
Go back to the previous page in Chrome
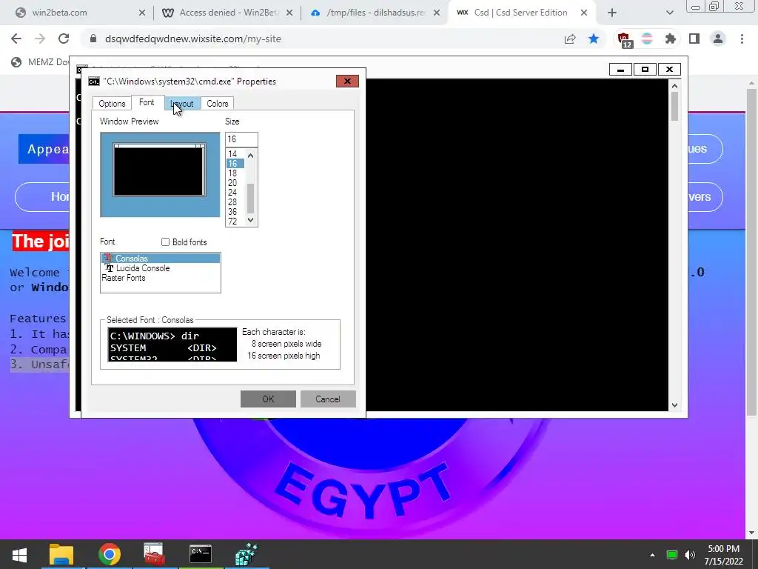point(16,39)
